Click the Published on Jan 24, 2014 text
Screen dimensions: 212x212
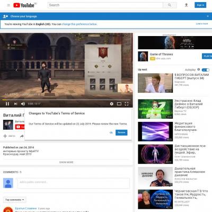[x=19, y=147]
